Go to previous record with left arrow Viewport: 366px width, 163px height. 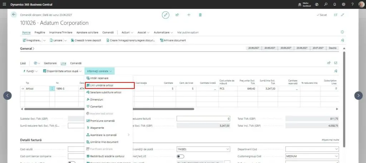coord(8,95)
